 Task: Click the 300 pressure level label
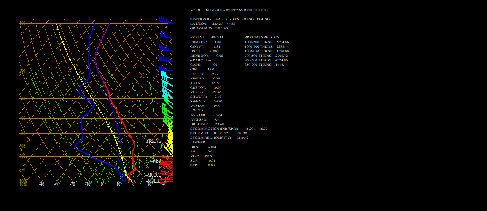(22, 98)
